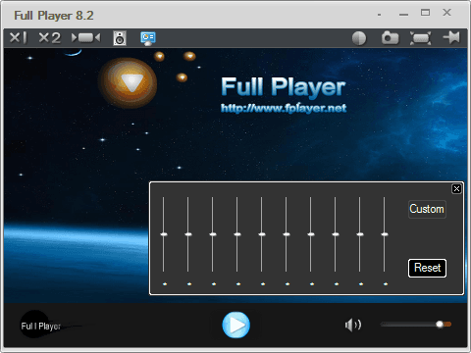Pin the window on top with pin icon
The height and width of the screenshot is (353, 471).
pos(451,38)
